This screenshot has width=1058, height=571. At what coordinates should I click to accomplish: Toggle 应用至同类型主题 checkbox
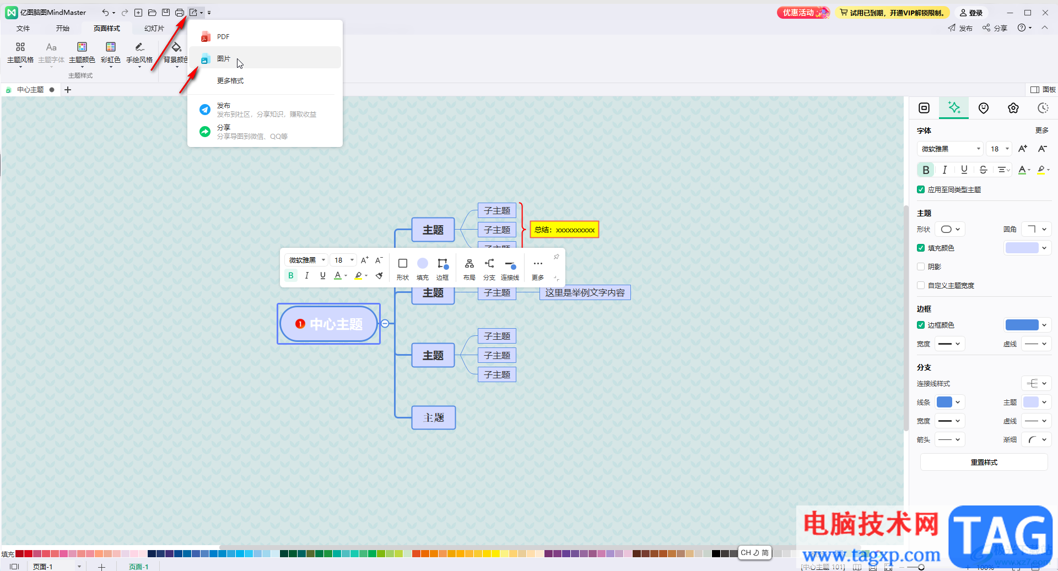click(x=921, y=189)
